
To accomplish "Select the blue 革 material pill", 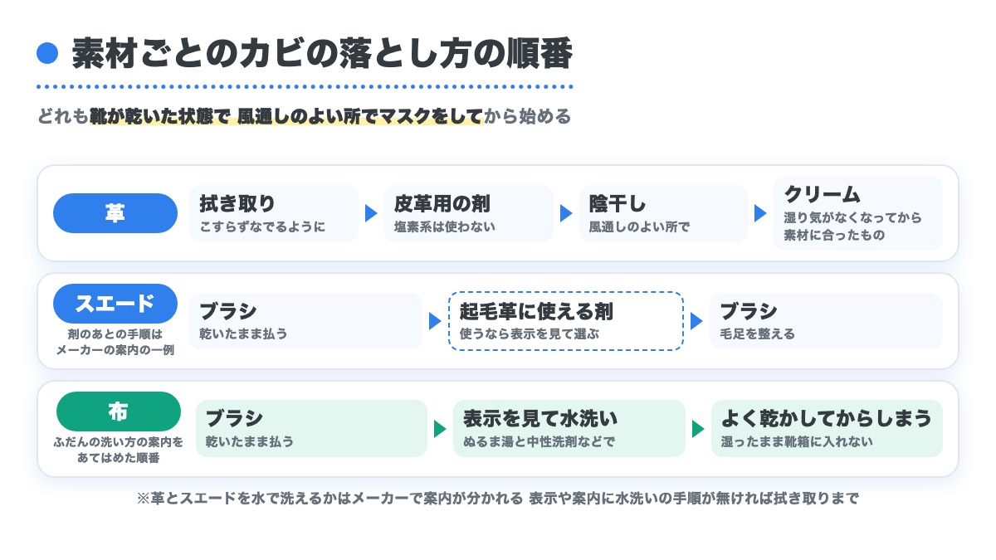I will click(115, 213).
